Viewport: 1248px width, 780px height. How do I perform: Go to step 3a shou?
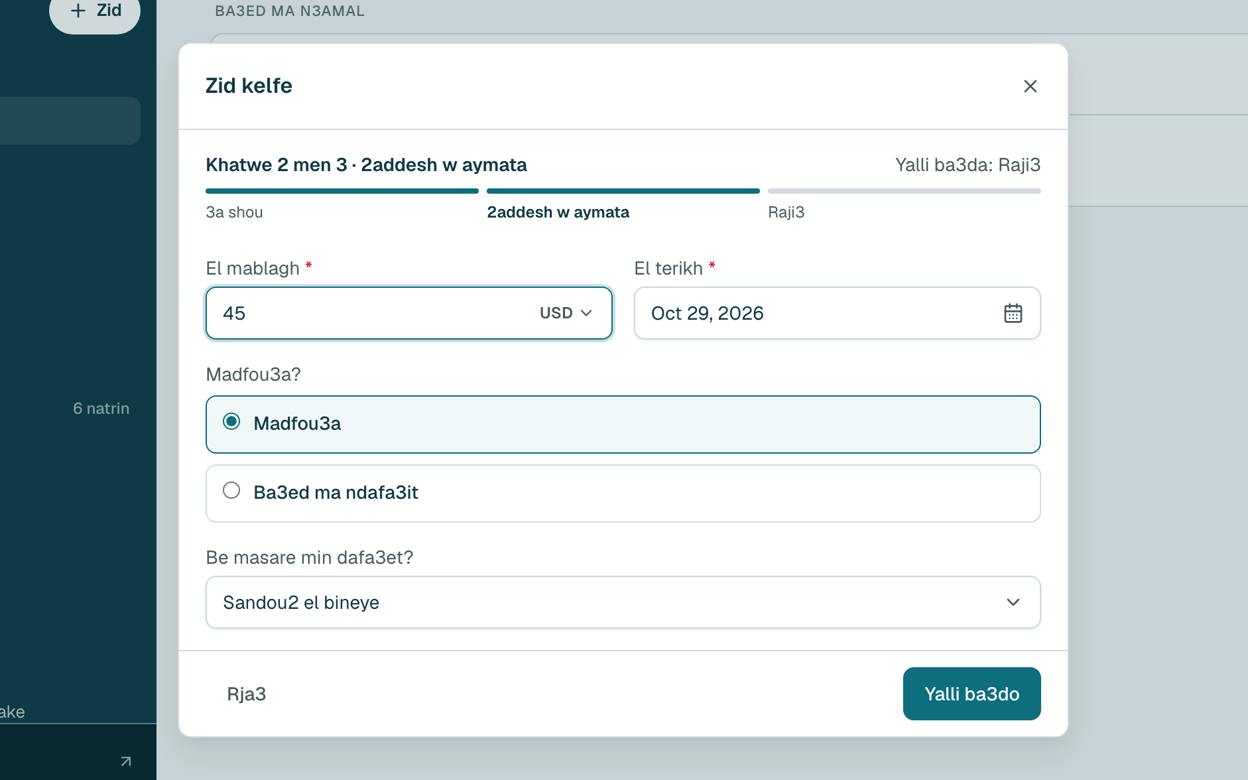234,212
